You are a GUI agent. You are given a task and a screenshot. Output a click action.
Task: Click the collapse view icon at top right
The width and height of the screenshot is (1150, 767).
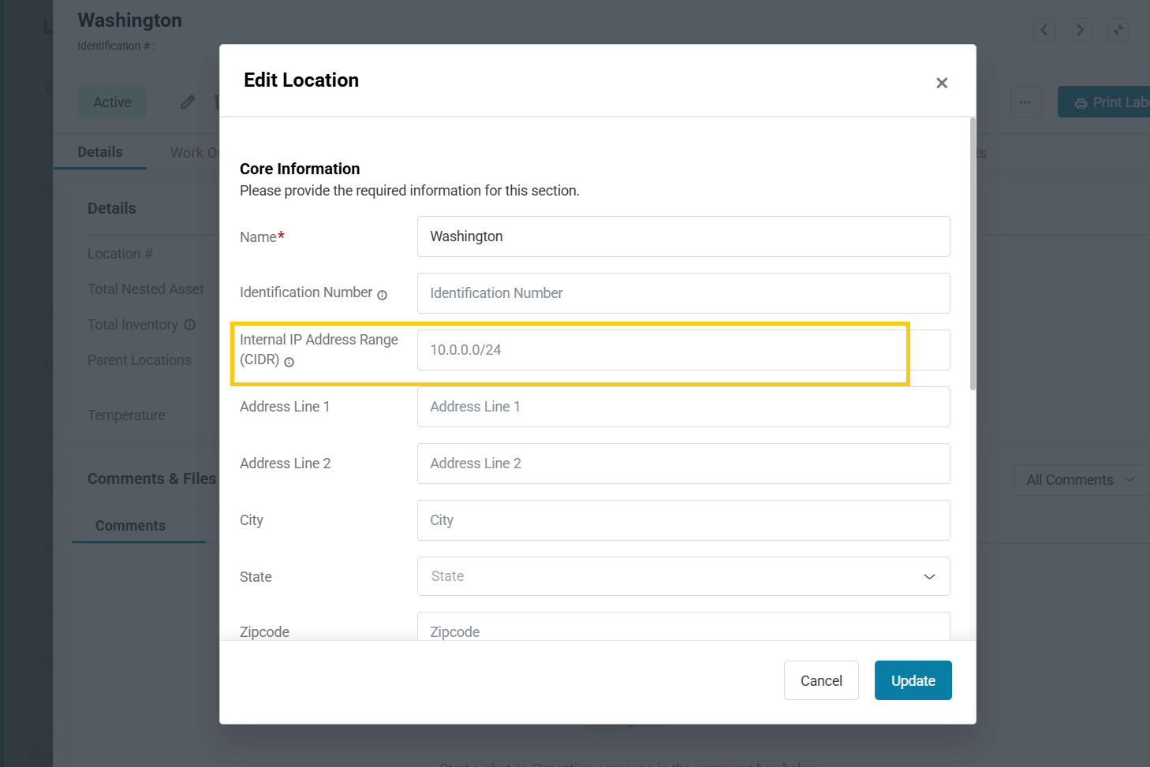pos(1118,30)
